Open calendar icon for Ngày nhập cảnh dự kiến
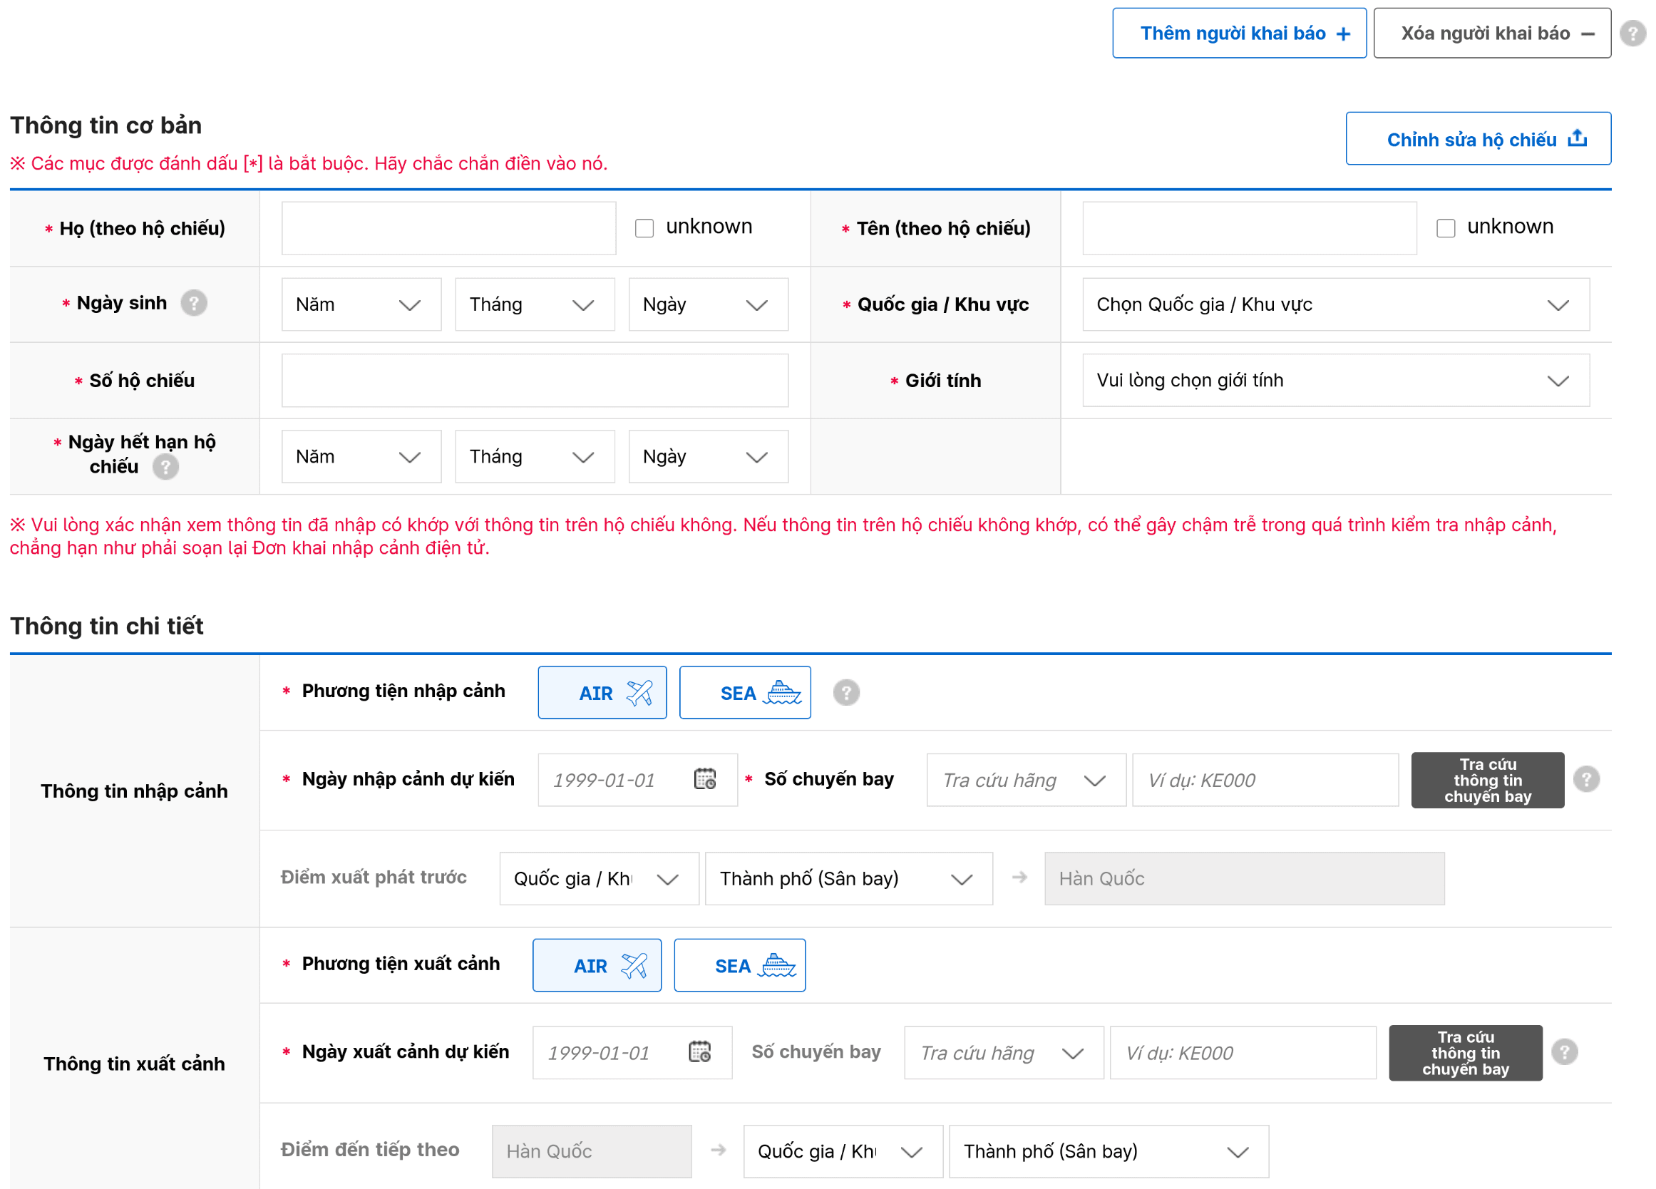The height and width of the screenshot is (1189, 1656). (x=704, y=779)
